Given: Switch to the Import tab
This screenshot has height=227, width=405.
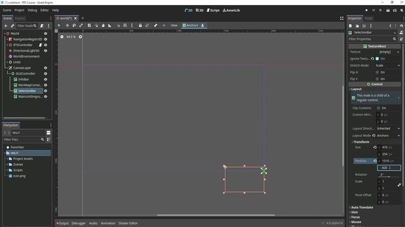Looking at the screenshot, I should pyautogui.click(x=20, y=18).
